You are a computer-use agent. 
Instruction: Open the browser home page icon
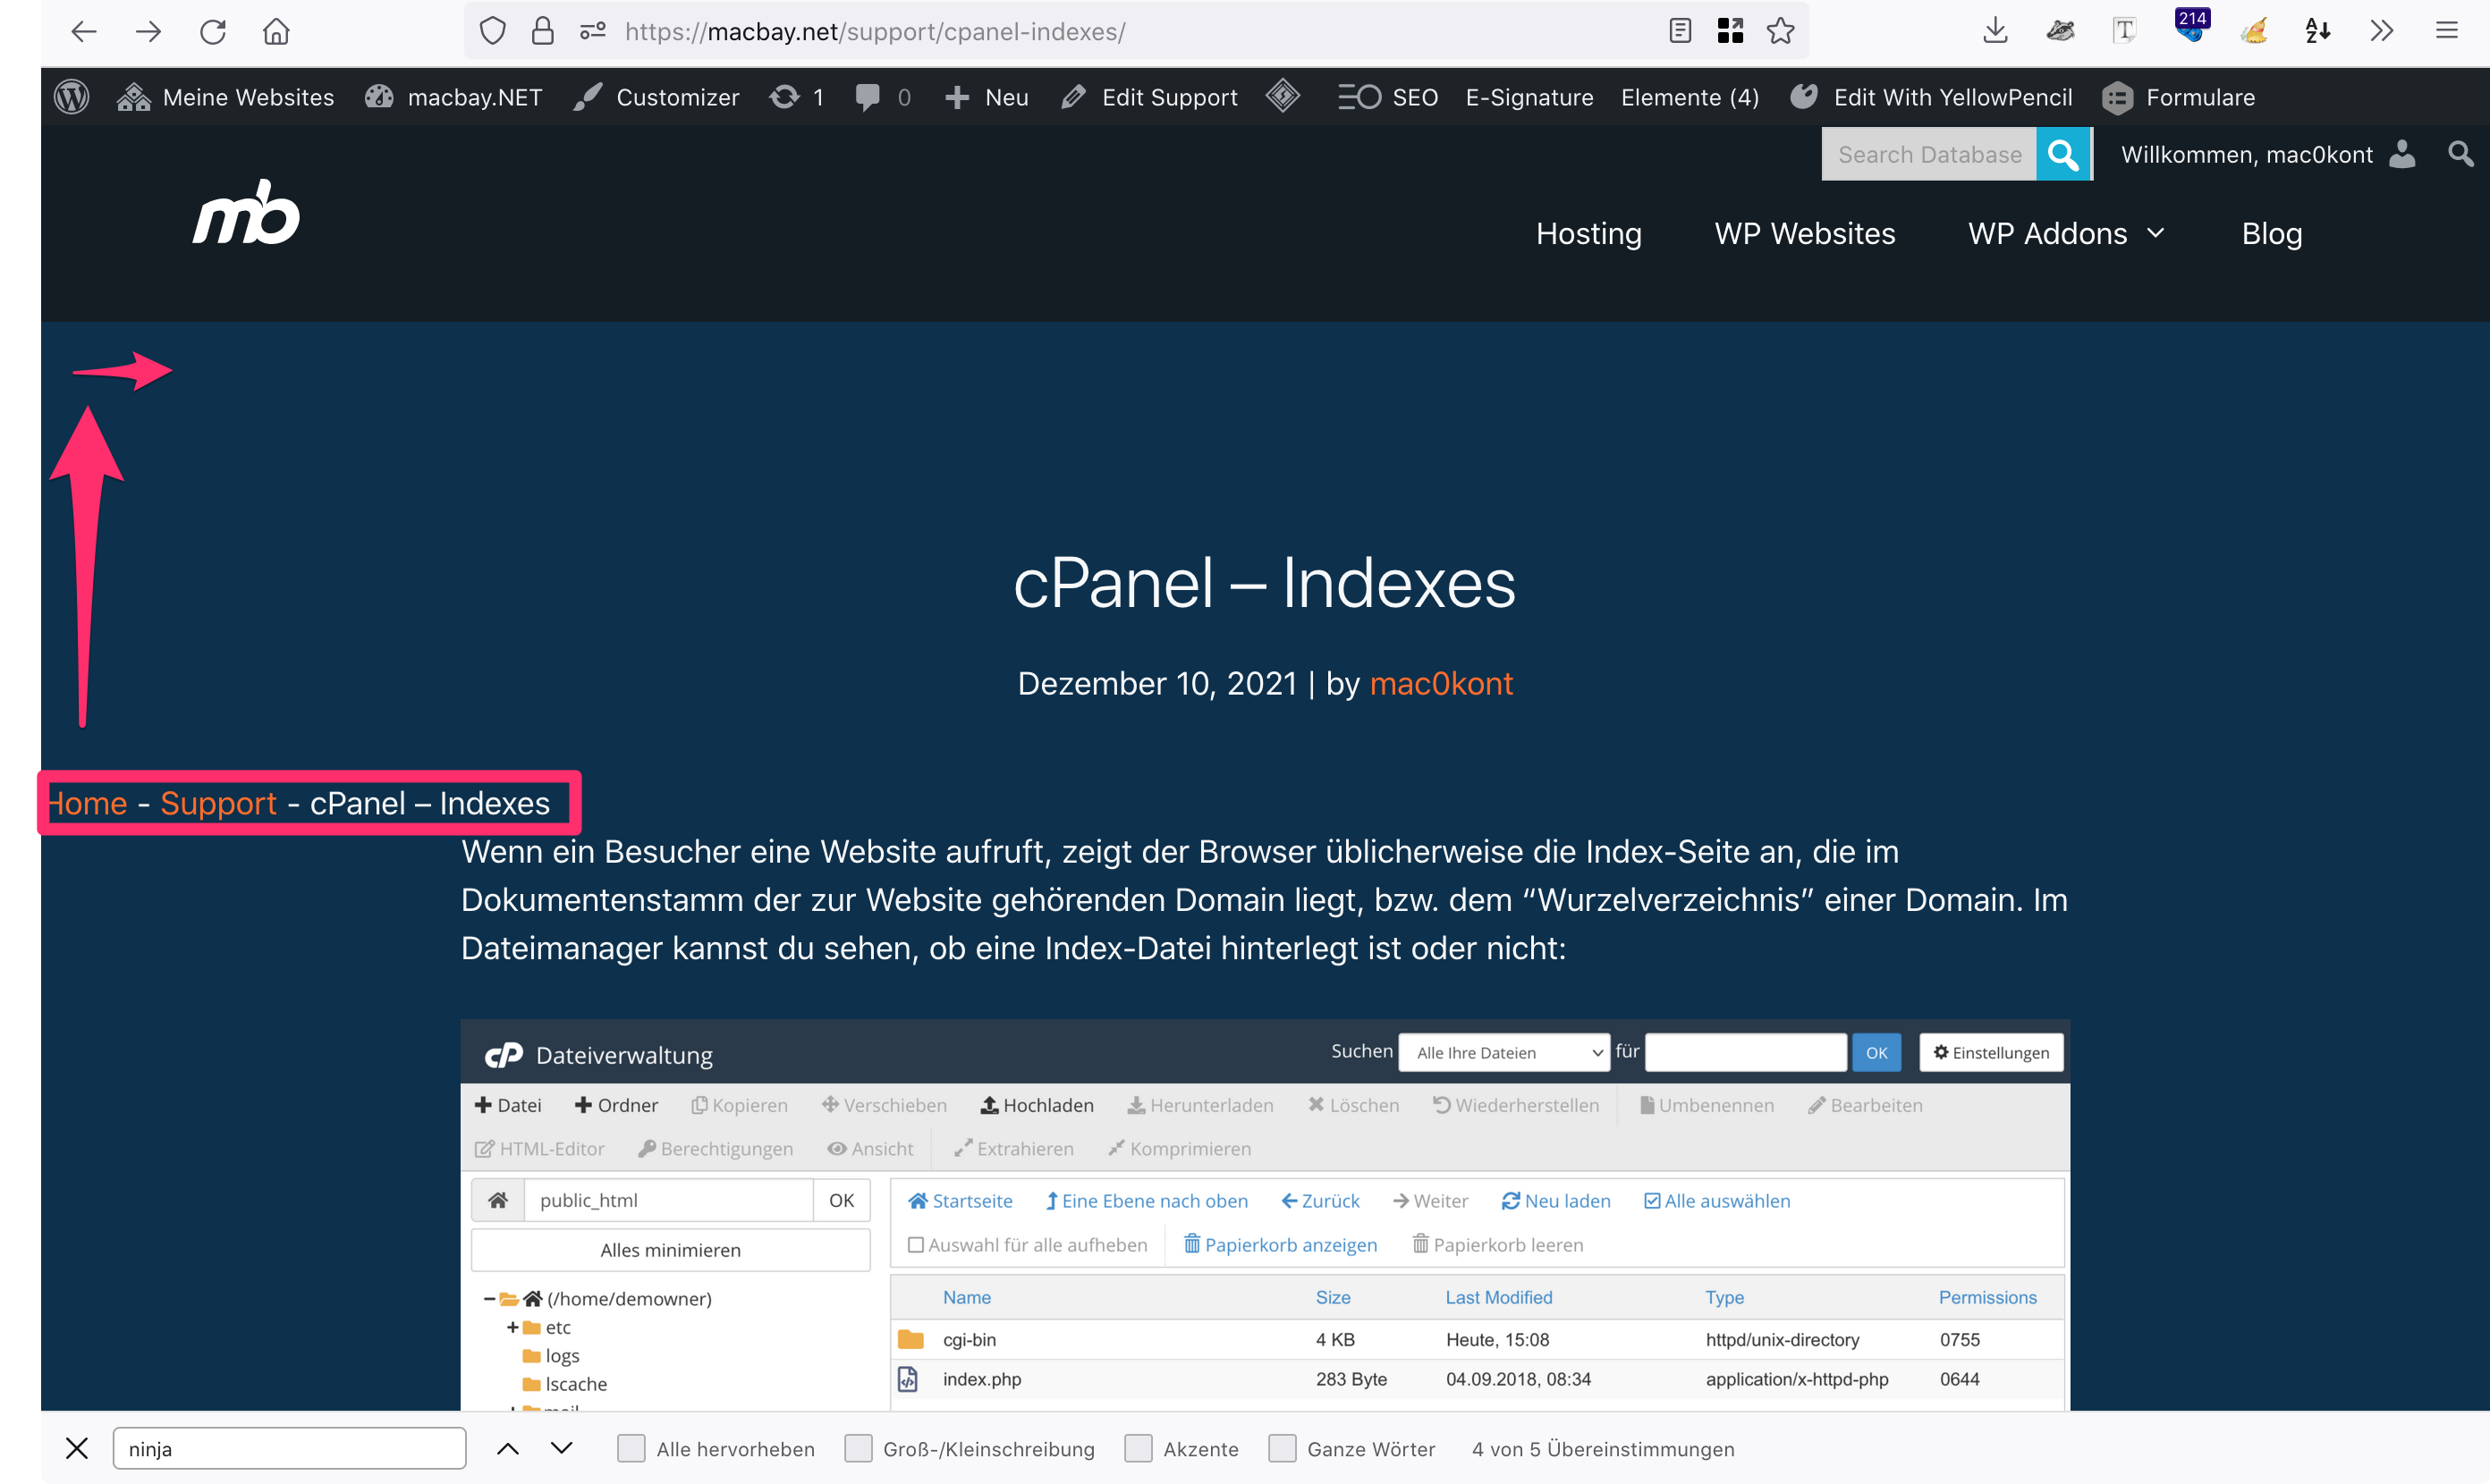(x=276, y=31)
